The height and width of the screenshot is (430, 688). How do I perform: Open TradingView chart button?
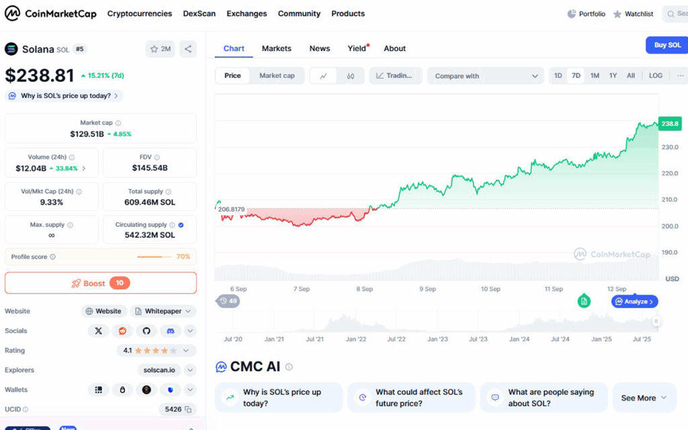pos(395,76)
